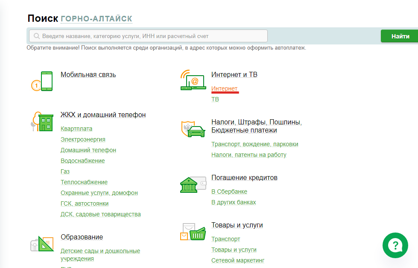Click the car and shield taxes icon
Screen dimensions: 418x268
pyautogui.click(x=193, y=129)
